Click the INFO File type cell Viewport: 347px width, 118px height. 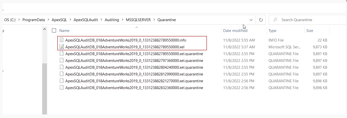click(276, 40)
